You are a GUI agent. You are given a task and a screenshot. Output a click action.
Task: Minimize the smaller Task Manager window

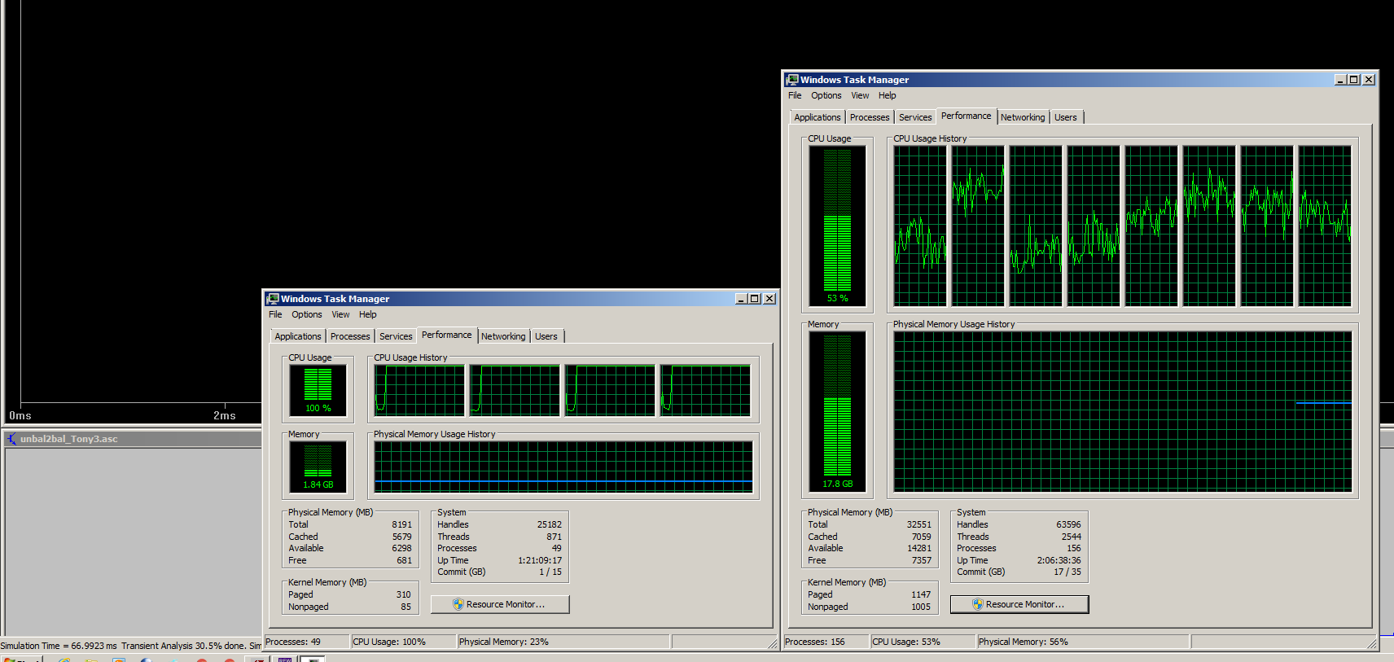[741, 299]
